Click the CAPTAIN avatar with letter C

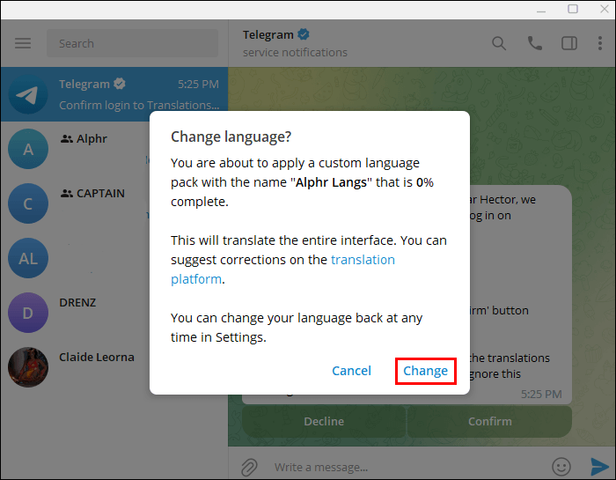[x=28, y=203]
